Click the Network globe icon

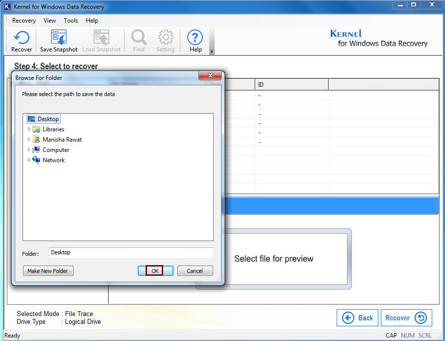pyautogui.click(x=36, y=160)
